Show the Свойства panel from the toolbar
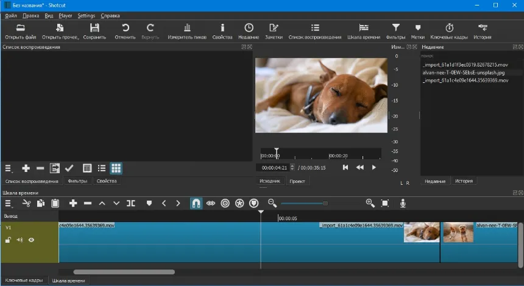Image resolution: width=524 pixels, height=286 pixels. coord(222,32)
